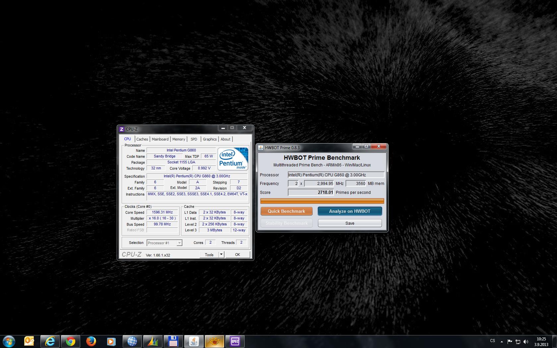Launch Firefox from the taskbar
Image resolution: width=557 pixels, height=348 pixels.
[91, 341]
